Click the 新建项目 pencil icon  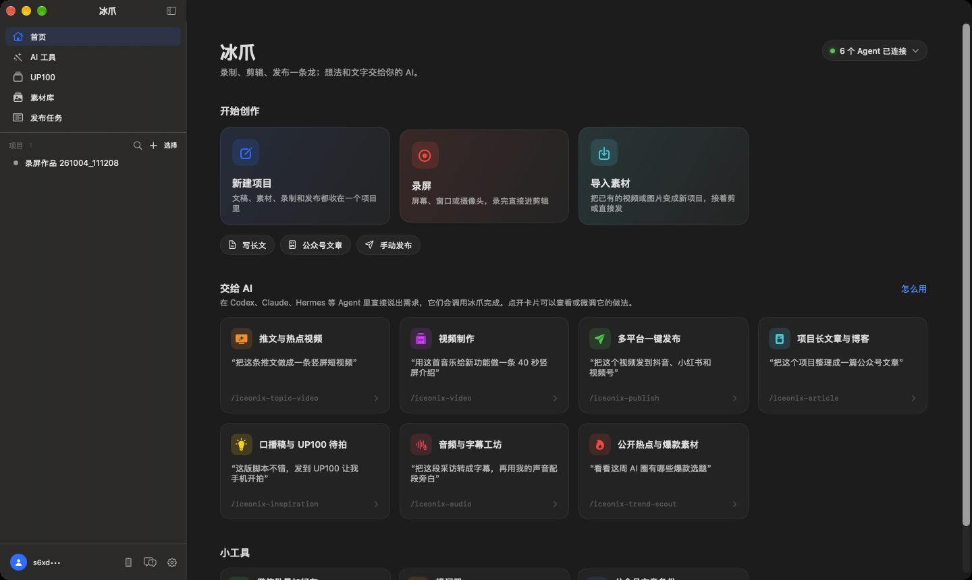pos(246,153)
